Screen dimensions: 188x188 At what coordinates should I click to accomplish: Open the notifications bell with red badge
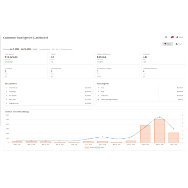click(172, 37)
